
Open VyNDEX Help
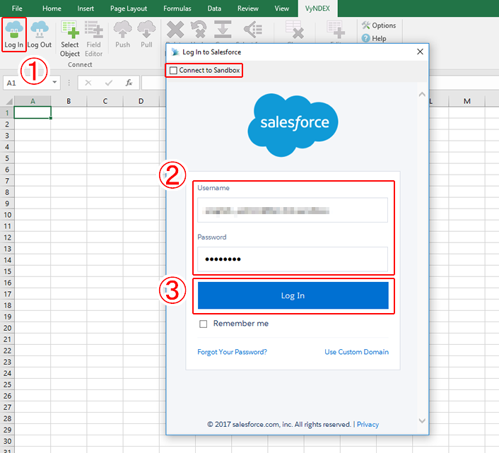coord(374,38)
